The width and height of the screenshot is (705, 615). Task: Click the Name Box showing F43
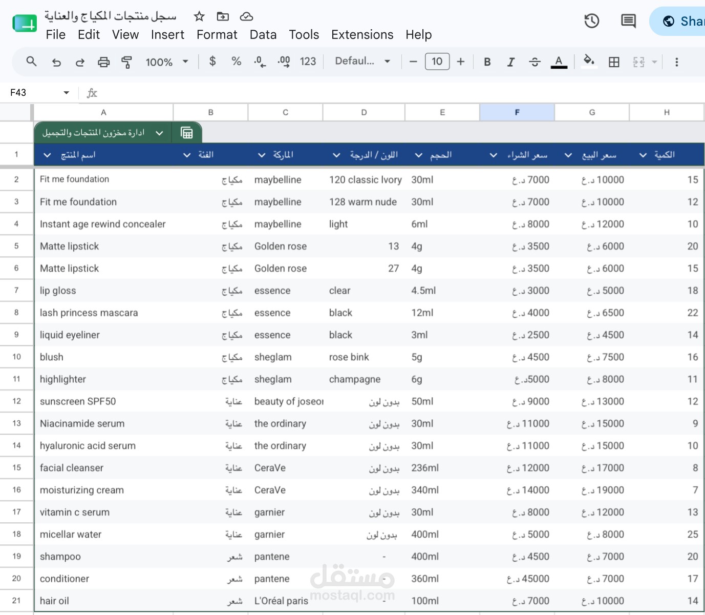39,93
